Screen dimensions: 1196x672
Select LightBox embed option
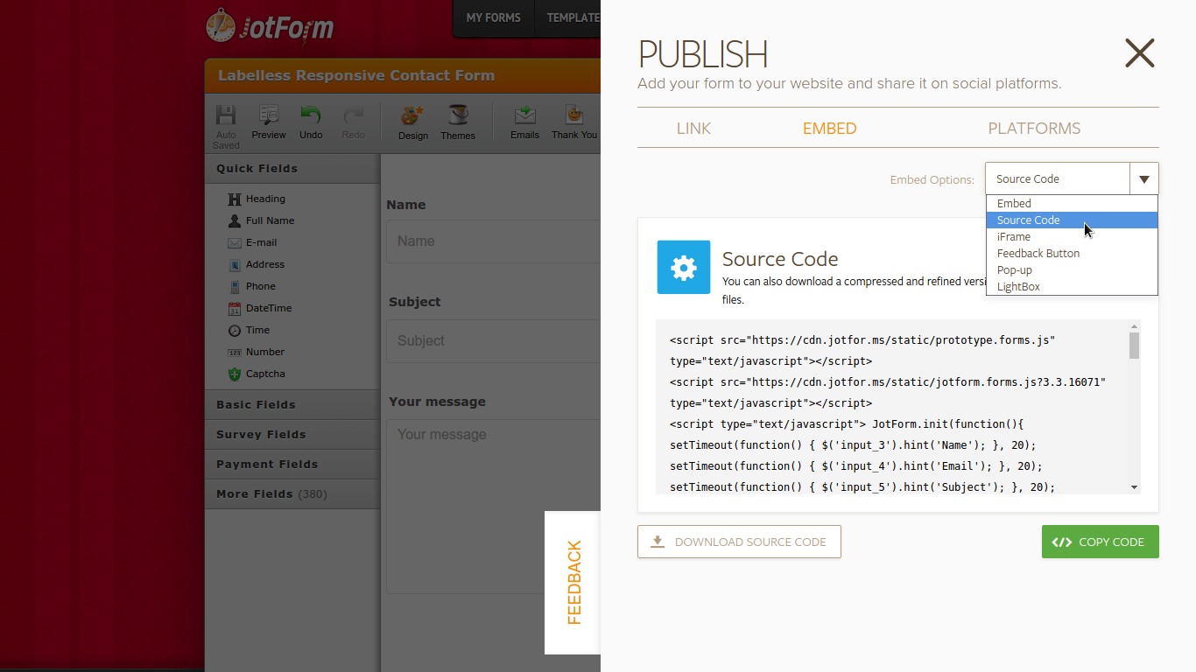[x=1072, y=286]
